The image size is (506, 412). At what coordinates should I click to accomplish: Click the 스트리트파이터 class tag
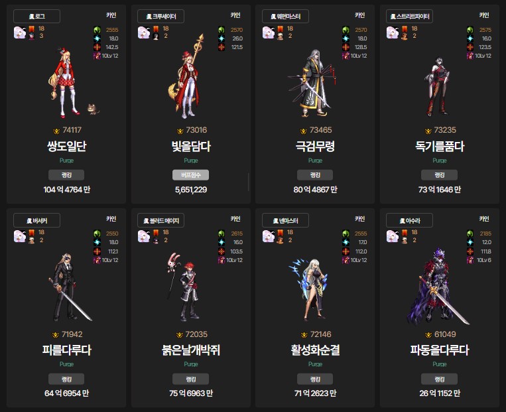(x=410, y=16)
